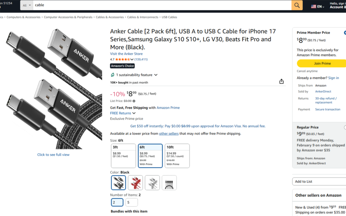Select the red color variant swatch
This screenshot has height=216, width=346.
(x=135, y=182)
